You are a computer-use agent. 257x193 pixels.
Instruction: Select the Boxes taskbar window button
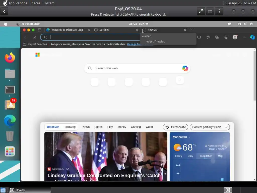coord(30,190)
